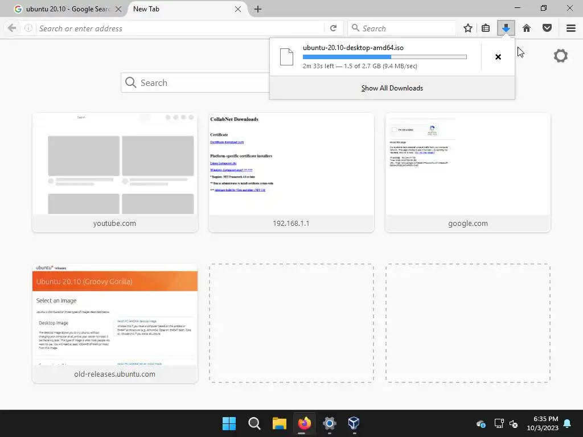Open the Windows Start menu

[x=229, y=423]
